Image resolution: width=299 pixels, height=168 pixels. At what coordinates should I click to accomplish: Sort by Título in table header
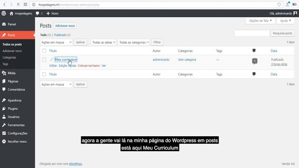point(53,51)
